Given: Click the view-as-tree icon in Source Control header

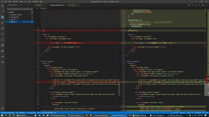Looking at the screenshot, I should pyautogui.click(x=21, y=5).
